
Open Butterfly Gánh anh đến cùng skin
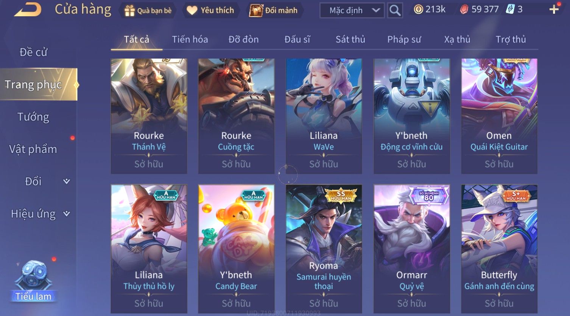pos(499,249)
